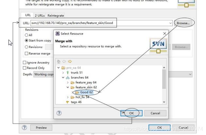The height and width of the screenshot is (135, 206).
Task: Click the feature_pay folder icon
Action: pyautogui.click(x=72, y=82)
